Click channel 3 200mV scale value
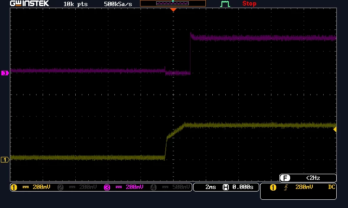The image size is (348, 208). click(134, 187)
